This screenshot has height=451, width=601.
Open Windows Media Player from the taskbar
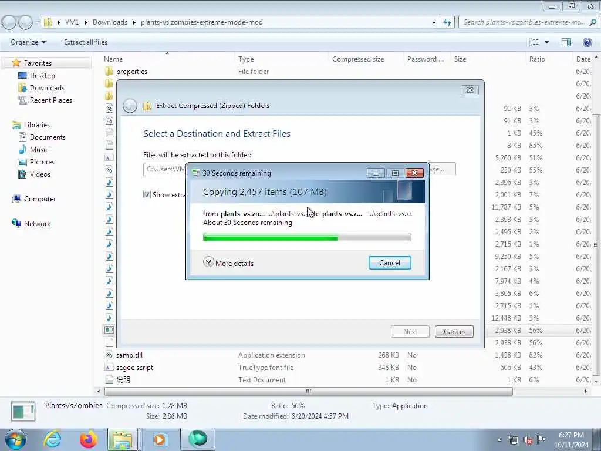(160, 439)
